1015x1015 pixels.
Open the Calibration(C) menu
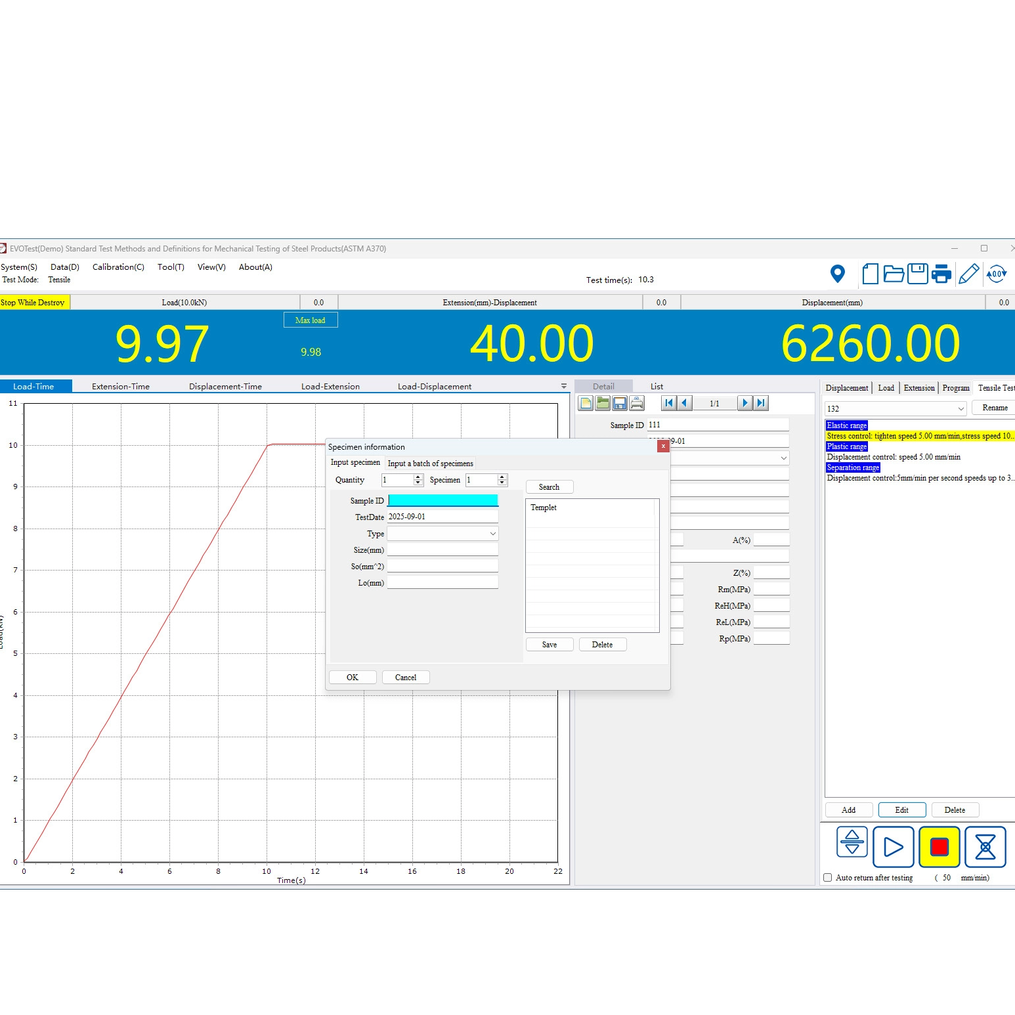pos(118,267)
